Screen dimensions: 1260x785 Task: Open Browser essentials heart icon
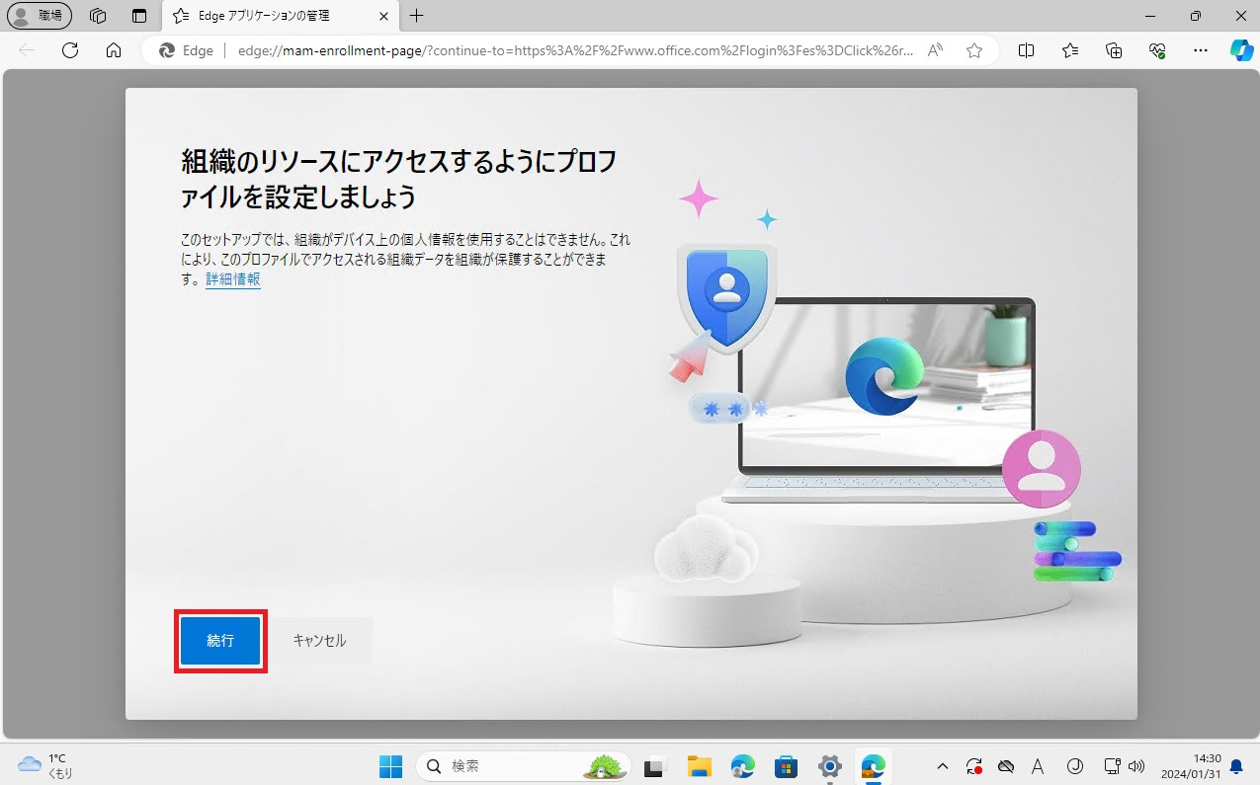pyautogui.click(x=1157, y=50)
